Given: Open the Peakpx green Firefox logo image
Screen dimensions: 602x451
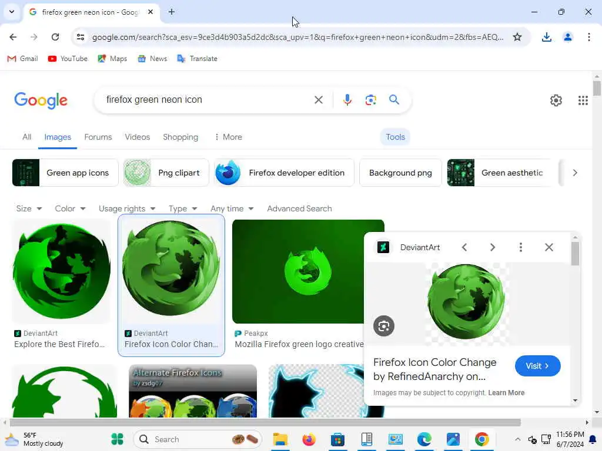Looking at the screenshot, I should click(x=298, y=271).
